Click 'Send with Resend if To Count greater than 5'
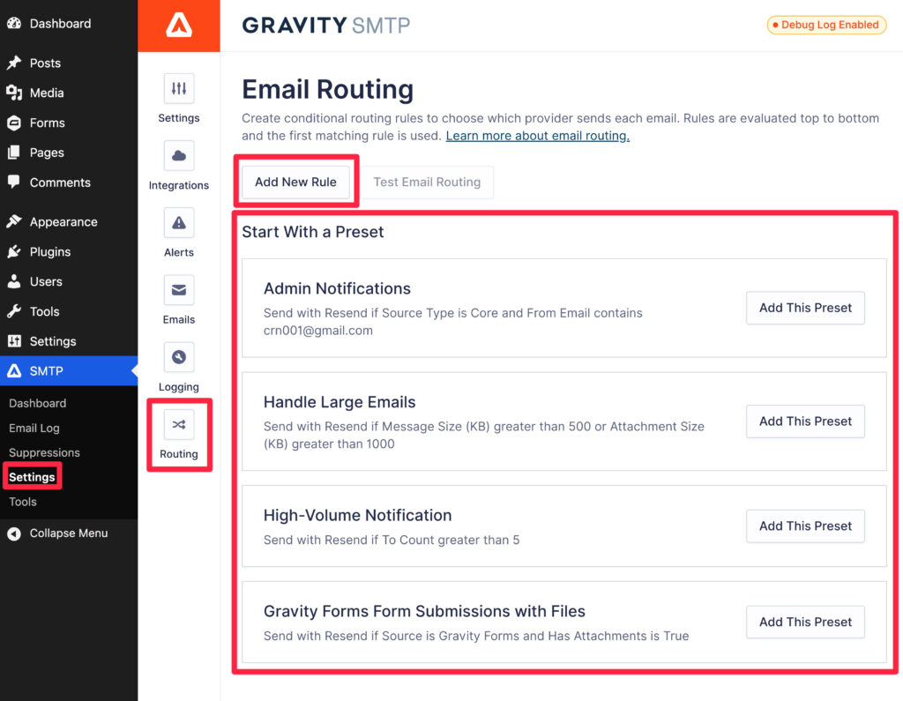903x701 pixels. (x=392, y=541)
